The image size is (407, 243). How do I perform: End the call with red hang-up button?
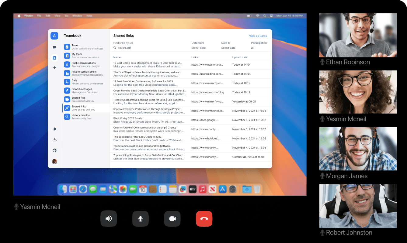coord(204,219)
